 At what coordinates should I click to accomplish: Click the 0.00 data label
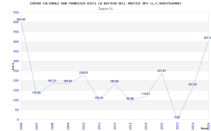tap(177, 117)
